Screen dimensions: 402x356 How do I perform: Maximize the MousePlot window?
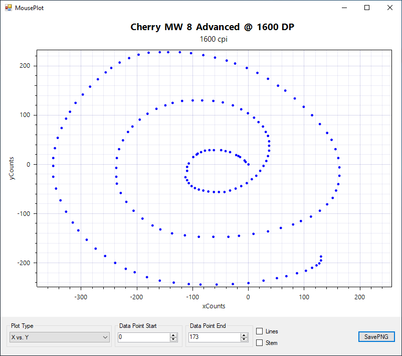click(x=367, y=8)
